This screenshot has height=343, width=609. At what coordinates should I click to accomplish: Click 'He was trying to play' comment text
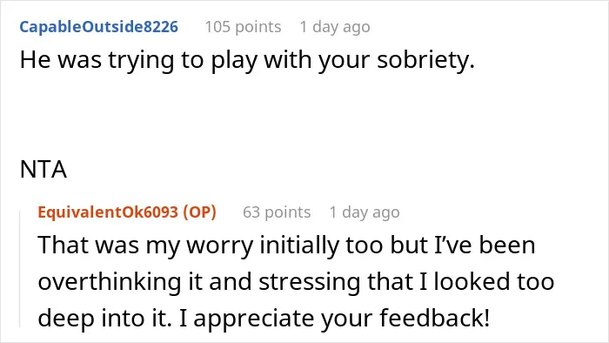247,61
